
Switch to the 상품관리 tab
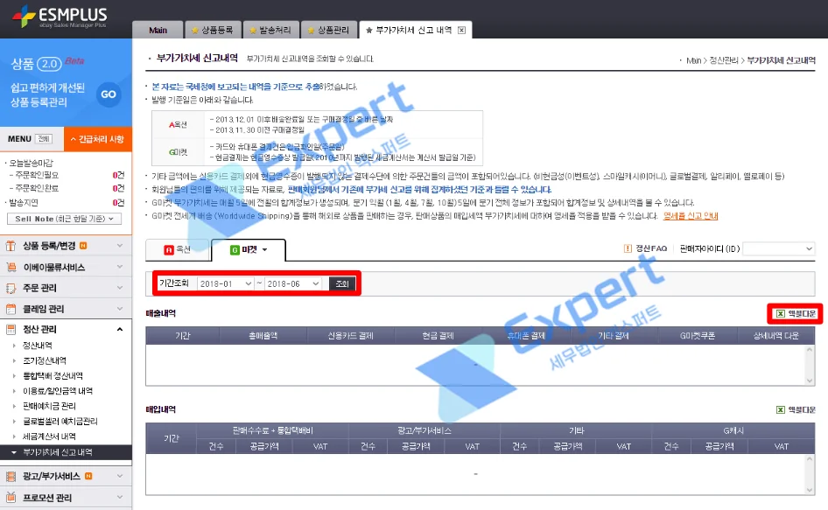(x=329, y=30)
